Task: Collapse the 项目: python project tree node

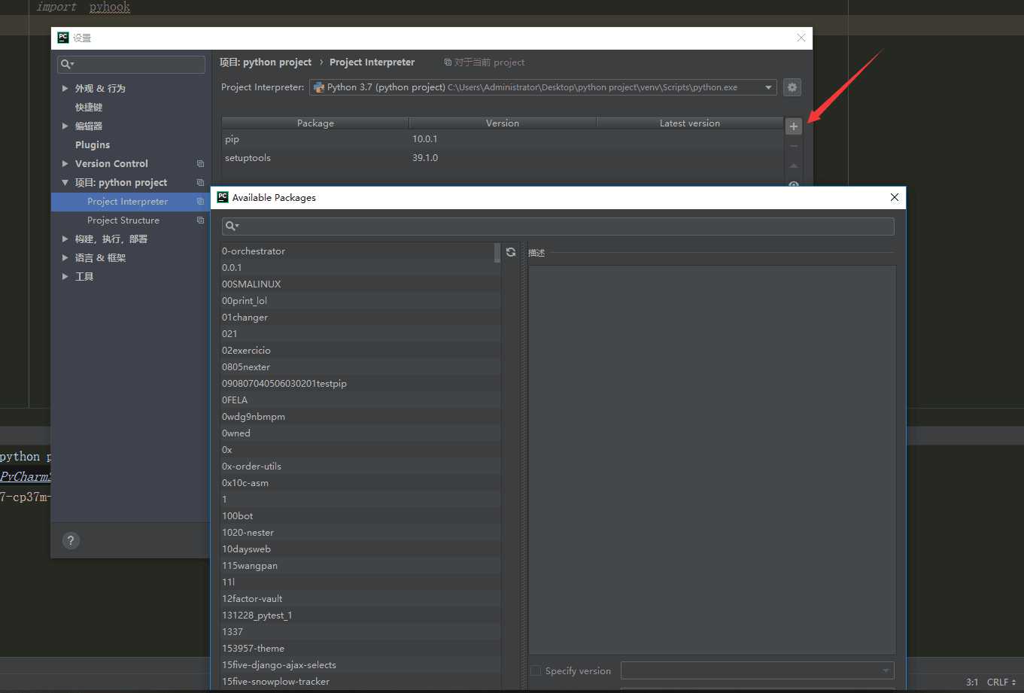Action: [65, 183]
